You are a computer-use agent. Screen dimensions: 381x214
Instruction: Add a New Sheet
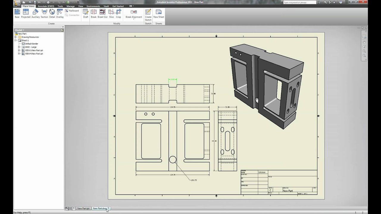[x=159, y=13]
